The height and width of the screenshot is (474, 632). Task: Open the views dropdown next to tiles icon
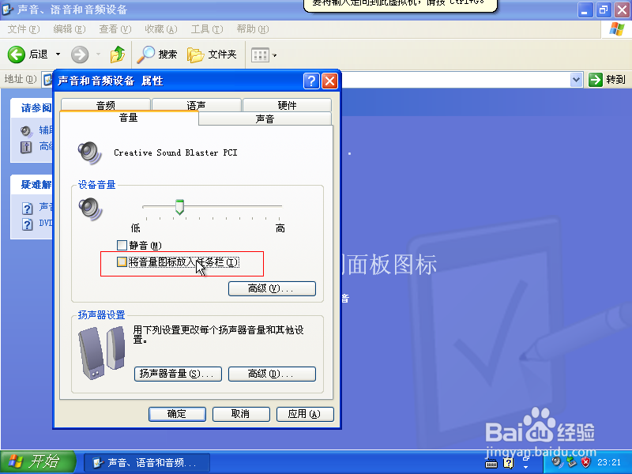click(x=276, y=55)
